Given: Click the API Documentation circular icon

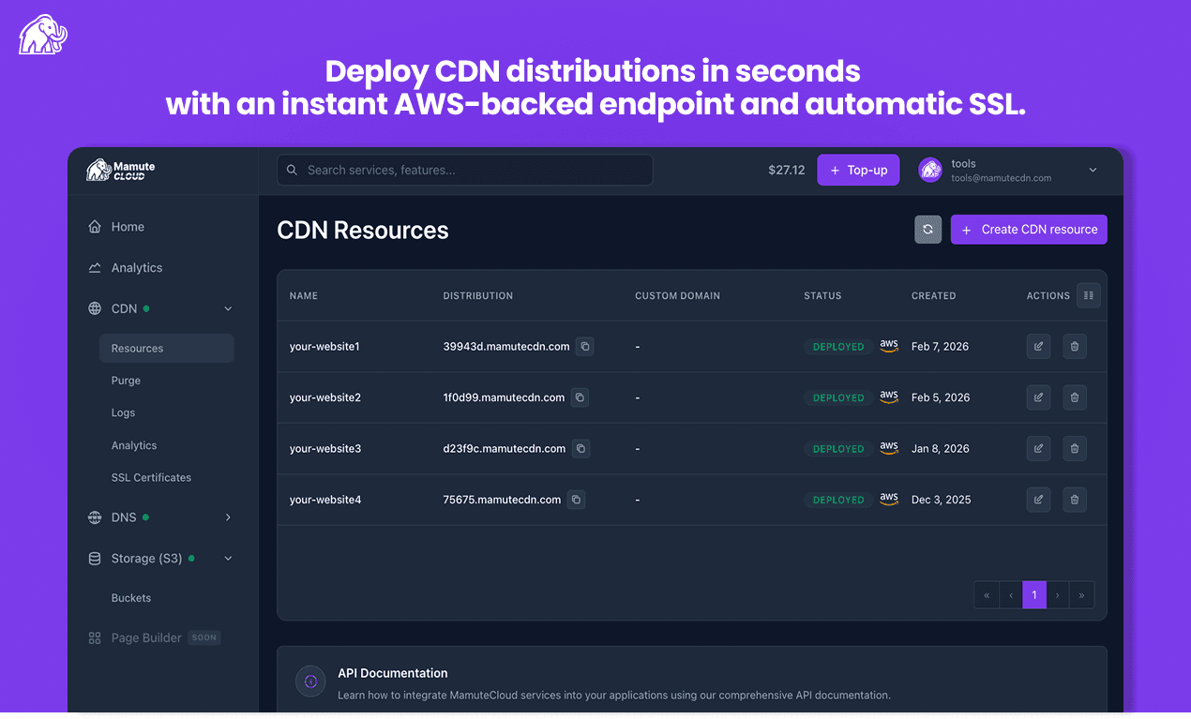Looking at the screenshot, I should click(x=310, y=681).
